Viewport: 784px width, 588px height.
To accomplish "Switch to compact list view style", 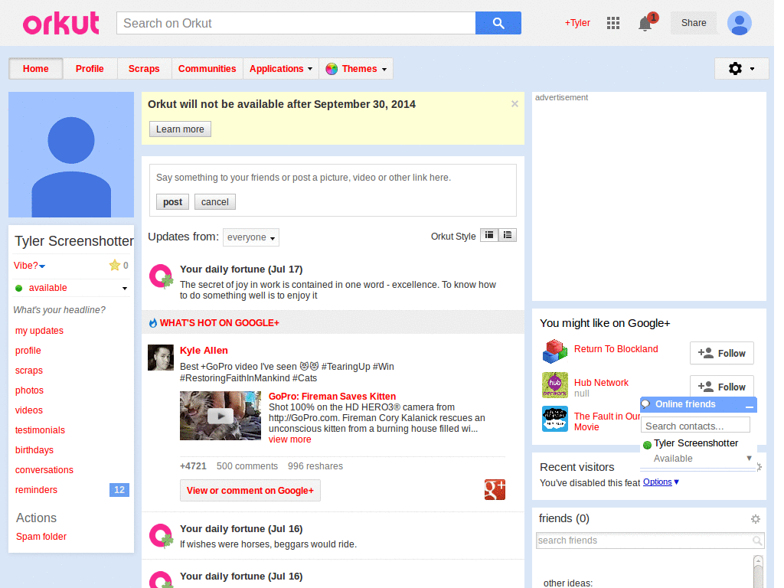I will click(x=489, y=235).
